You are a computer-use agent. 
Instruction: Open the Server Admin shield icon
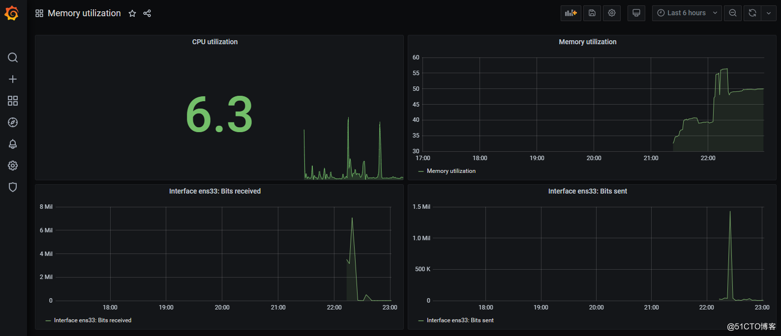click(13, 187)
